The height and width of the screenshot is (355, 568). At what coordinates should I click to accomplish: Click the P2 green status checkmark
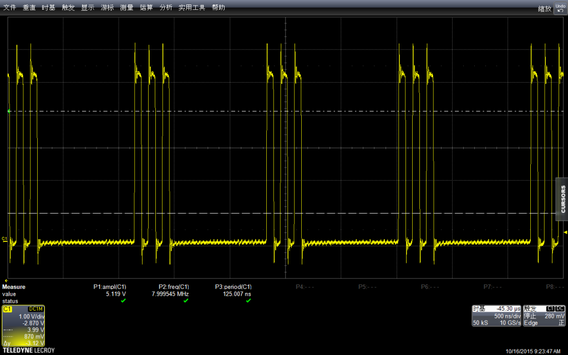186,301
